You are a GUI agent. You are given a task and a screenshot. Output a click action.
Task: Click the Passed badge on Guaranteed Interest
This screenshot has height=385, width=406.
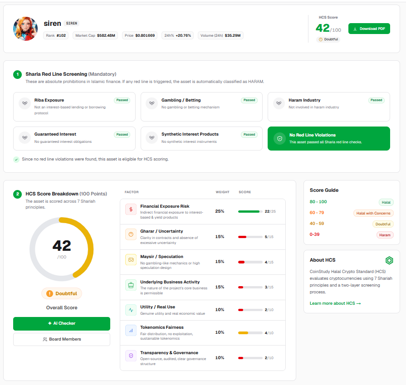pyautogui.click(x=122, y=135)
